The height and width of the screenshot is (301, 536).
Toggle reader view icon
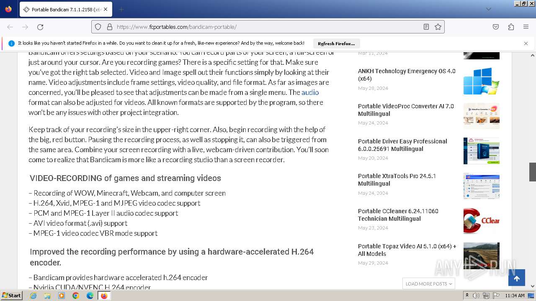[426, 27]
